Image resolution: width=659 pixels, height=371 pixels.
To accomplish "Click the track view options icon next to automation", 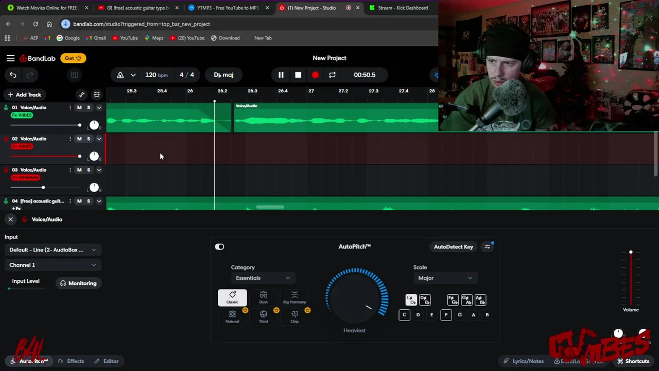I will tap(97, 95).
